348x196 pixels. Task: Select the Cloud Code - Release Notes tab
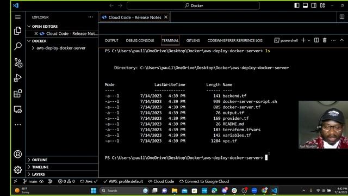[x=135, y=17]
